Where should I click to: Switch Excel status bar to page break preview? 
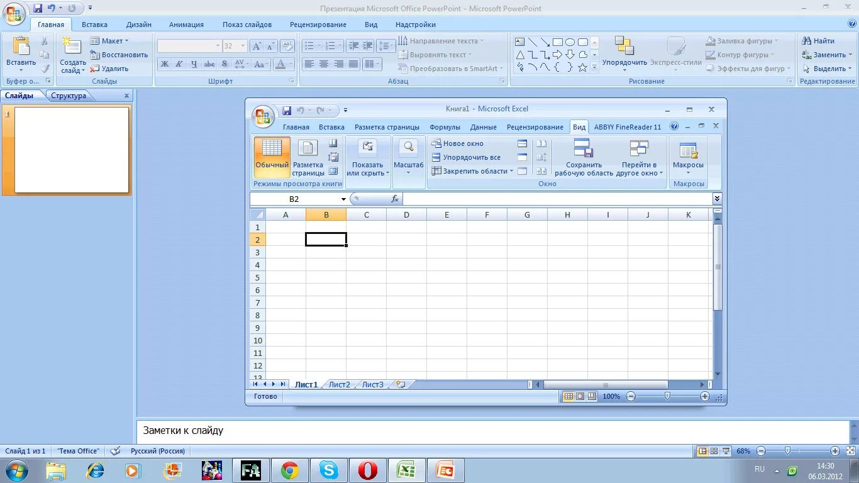point(592,396)
